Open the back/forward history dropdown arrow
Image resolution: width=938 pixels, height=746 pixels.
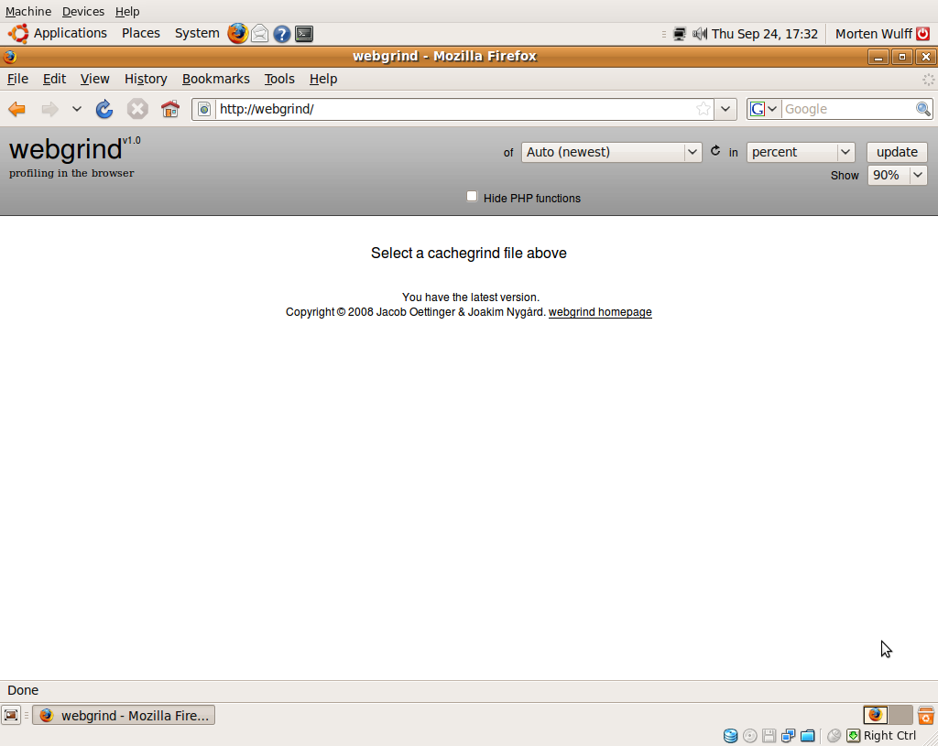point(77,109)
